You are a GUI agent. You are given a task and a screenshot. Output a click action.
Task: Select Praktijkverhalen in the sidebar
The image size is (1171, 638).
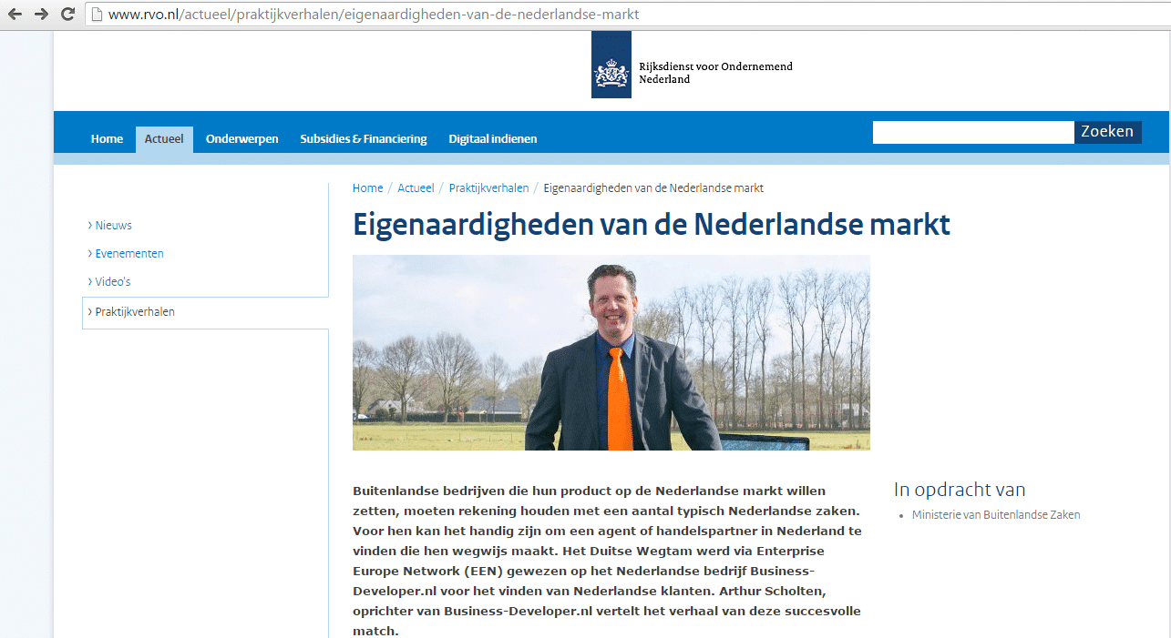tap(134, 312)
